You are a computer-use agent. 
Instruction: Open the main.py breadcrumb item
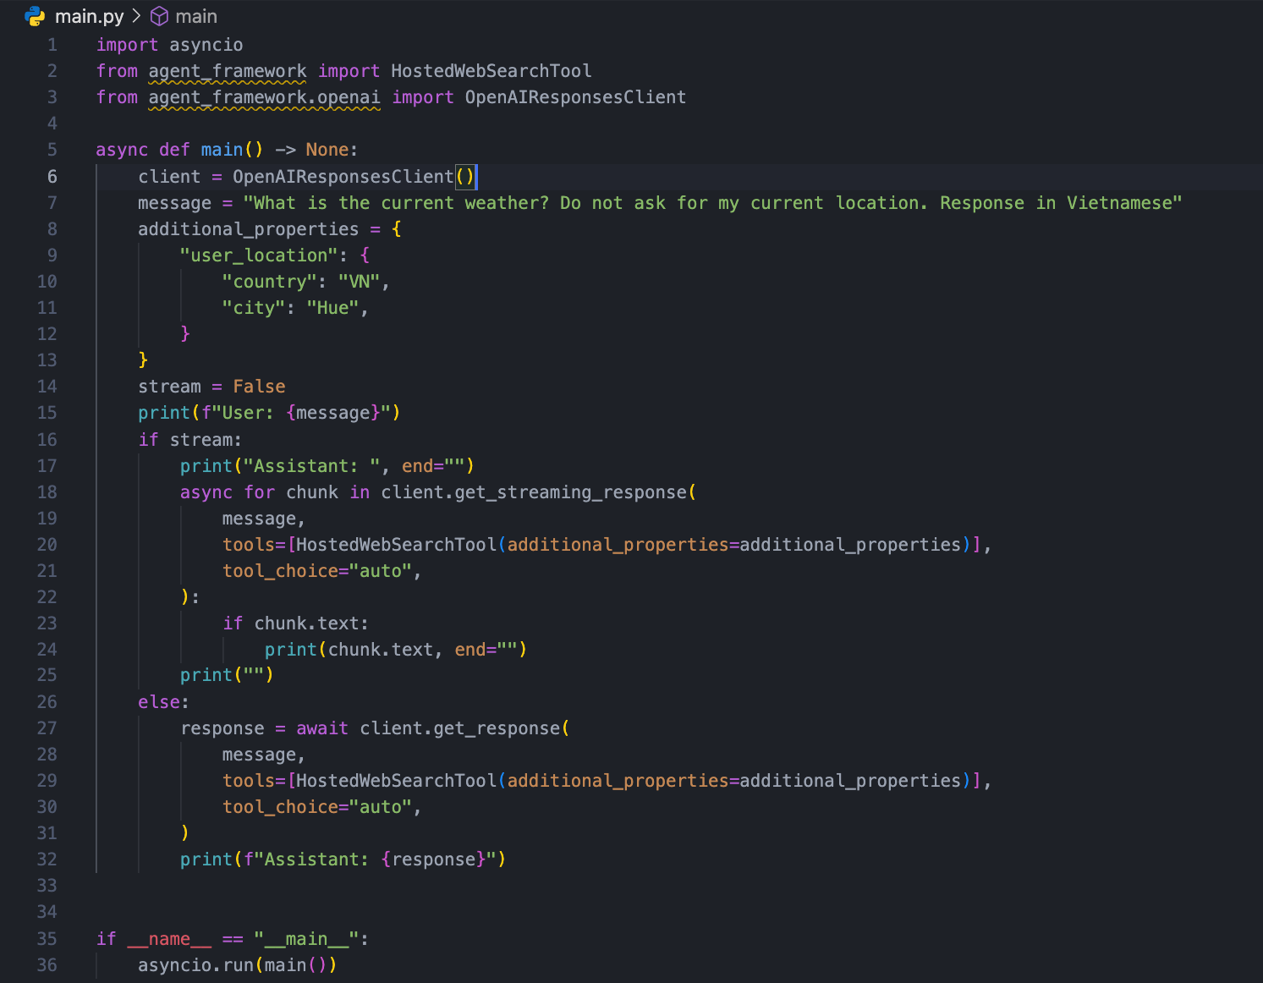click(89, 16)
